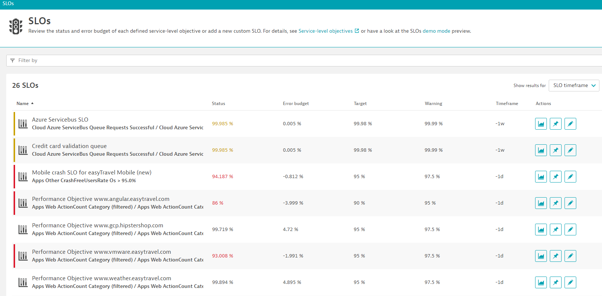
Task: Click bar icon of Azure Servicebus SLO row
Action: click(23, 124)
